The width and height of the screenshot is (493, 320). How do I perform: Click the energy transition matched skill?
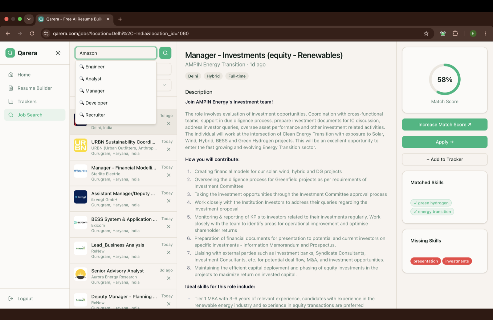432,211
